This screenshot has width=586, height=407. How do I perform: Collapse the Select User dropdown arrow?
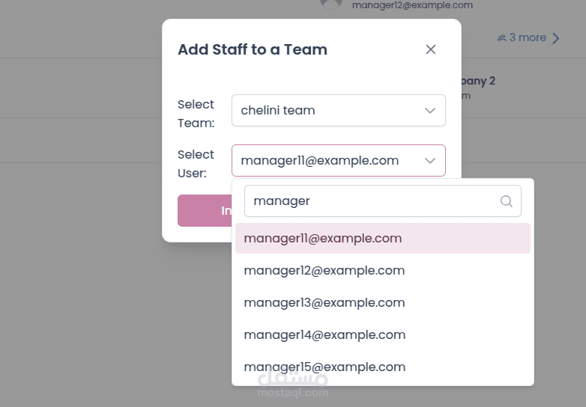tap(430, 160)
